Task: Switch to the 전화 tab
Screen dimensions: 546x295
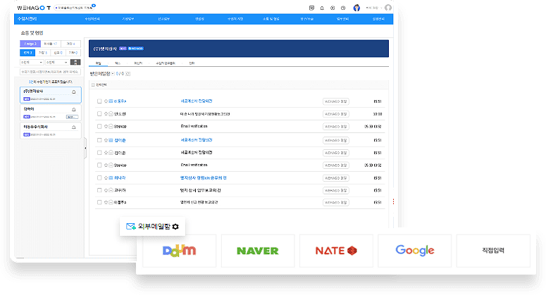Action: pyautogui.click(x=192, y=63)
